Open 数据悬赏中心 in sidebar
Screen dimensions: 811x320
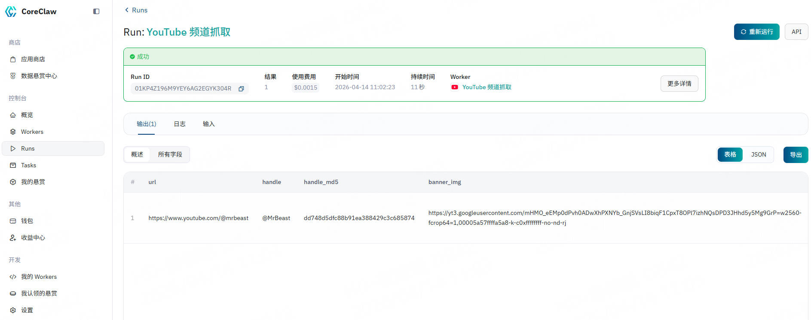(39, 76)
